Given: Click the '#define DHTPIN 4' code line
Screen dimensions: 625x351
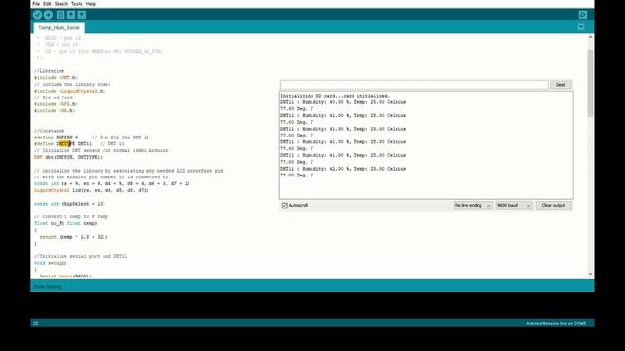Looking at the screenshot, I should pos(57,137).
